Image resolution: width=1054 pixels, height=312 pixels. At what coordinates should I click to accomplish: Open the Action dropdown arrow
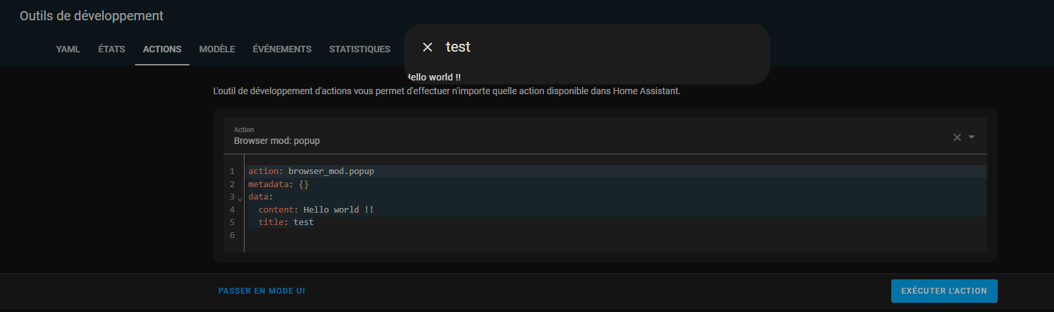(972, 137)
